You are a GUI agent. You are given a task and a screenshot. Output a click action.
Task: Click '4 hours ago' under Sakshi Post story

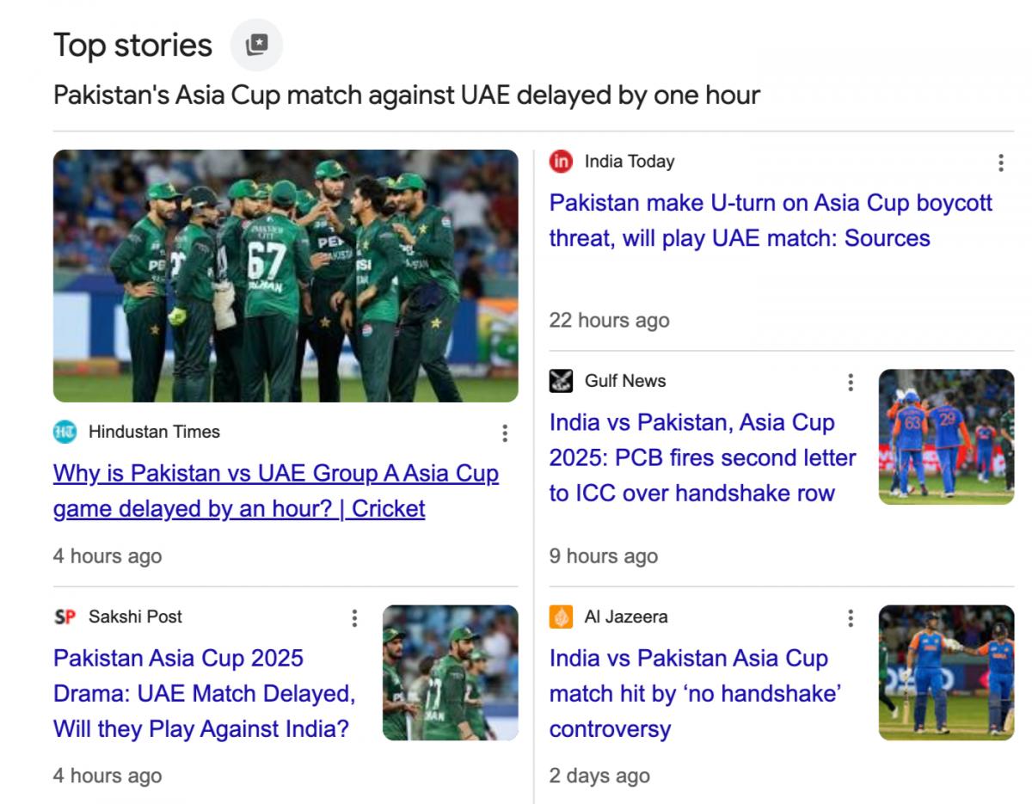click(x=107, y=776)
